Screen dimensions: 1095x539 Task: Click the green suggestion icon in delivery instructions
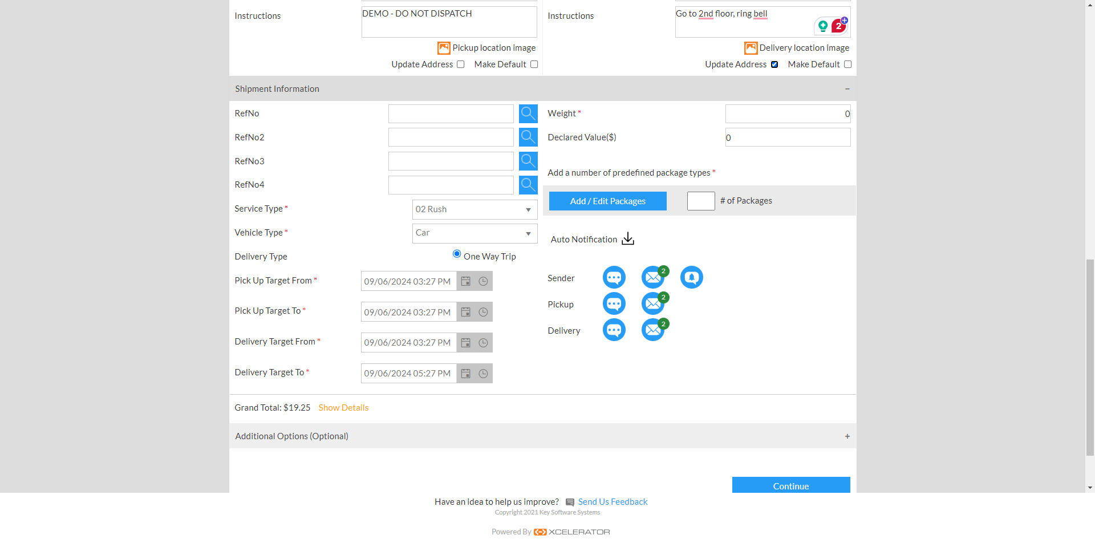[x=823, y=26]
